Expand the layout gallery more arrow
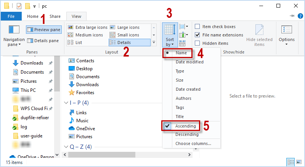Screen dimensions: 305x167 (x=154, y=43)
